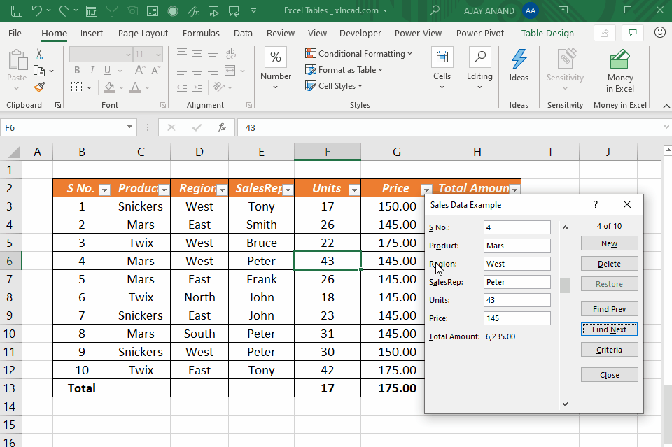The height and width of the screenshot is (447, 672).
Task: Click the Copy icon in Clipboard group
Action: pos(39,71)
